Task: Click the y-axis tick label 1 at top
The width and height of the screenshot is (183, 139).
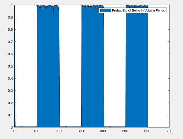Action: point(12,5)
